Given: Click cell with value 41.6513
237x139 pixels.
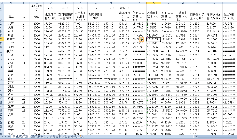Looking at the screenshot, I should click(x=229, y=102).
